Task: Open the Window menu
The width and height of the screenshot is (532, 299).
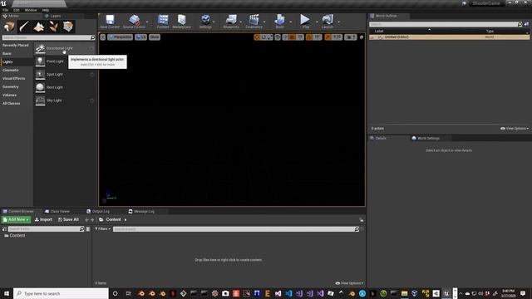Action: (x=31, y=10)
